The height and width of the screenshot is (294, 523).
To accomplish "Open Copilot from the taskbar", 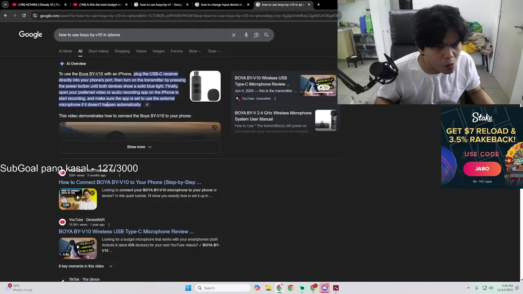I will coord(257,288).
